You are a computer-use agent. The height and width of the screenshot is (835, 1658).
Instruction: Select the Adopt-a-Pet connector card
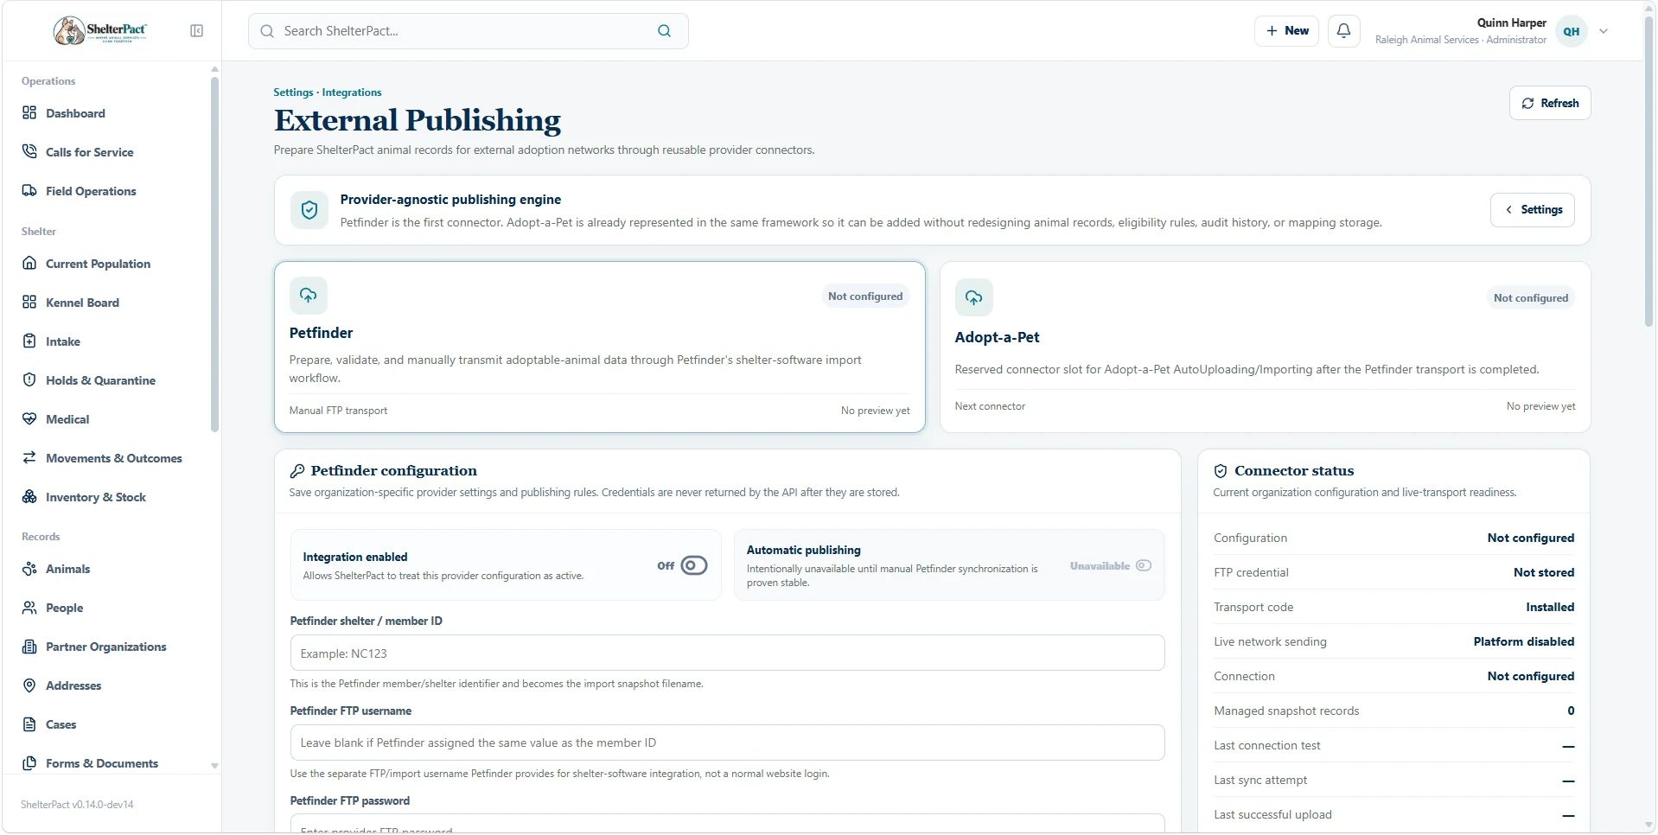pyautogui.click(x=1265, y=347)
